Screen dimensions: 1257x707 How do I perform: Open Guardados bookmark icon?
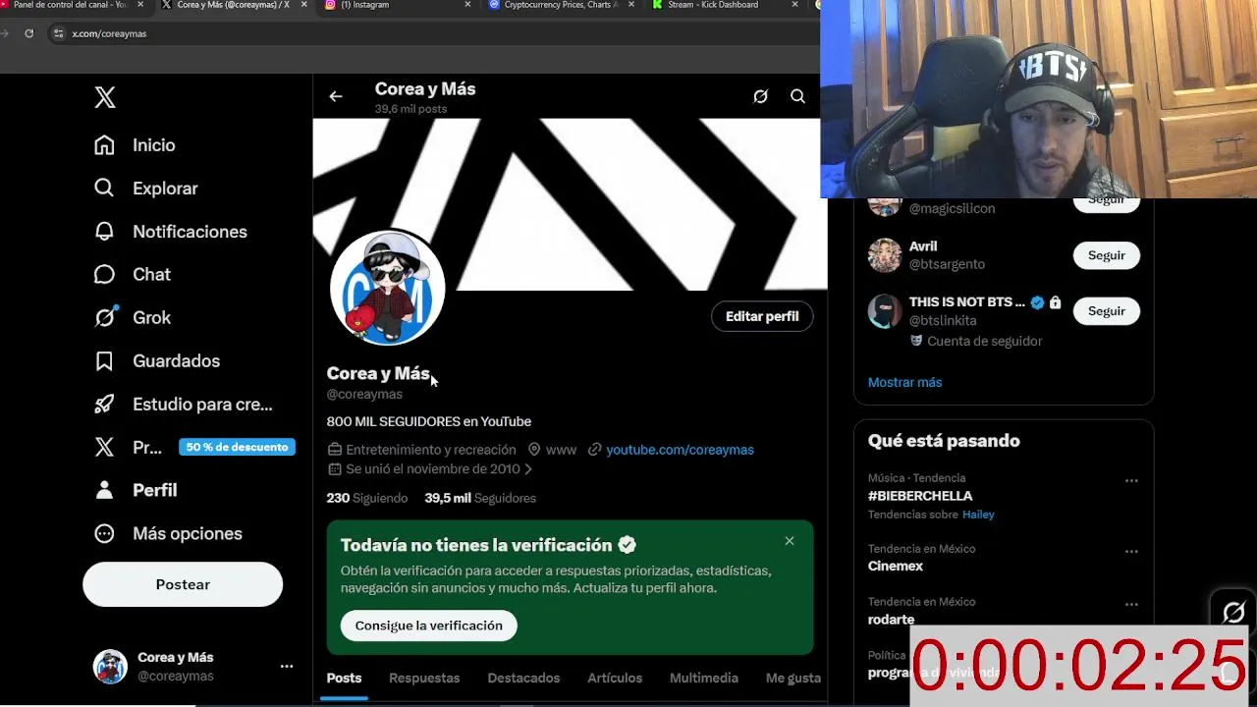[104, 360]
